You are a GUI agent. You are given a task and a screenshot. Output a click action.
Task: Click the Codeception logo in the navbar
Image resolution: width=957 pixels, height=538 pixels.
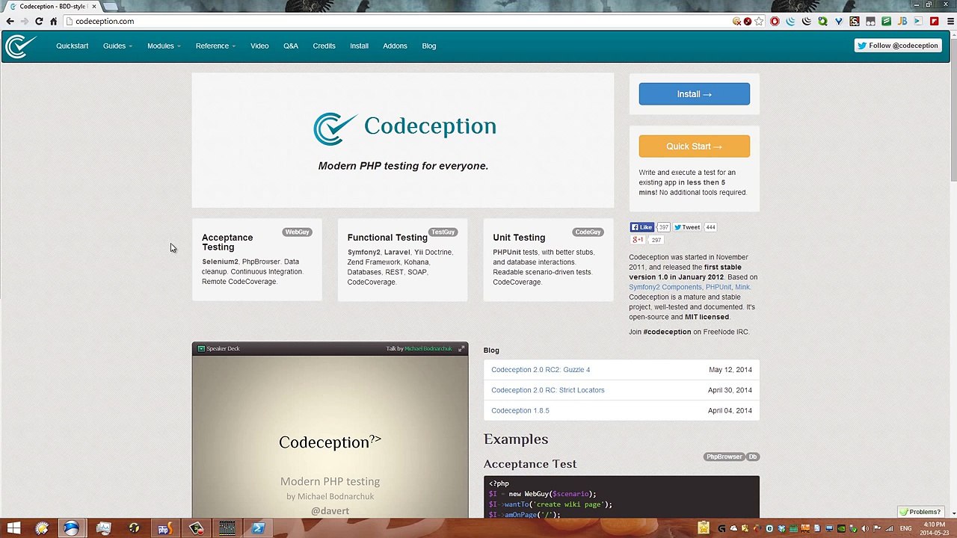click(x=20, y=46)
